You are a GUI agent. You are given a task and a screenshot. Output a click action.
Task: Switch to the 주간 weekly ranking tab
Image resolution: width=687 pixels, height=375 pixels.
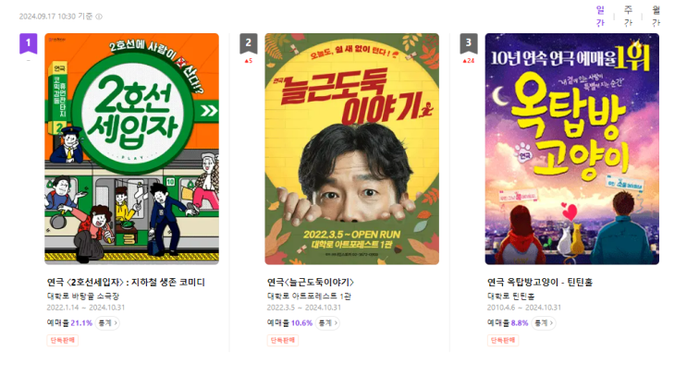629,17
